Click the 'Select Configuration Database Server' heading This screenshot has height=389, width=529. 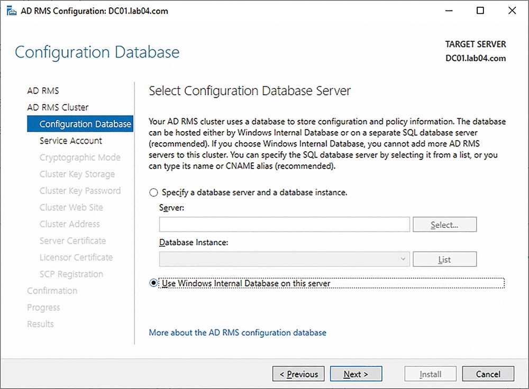click(x=250, y=91)
